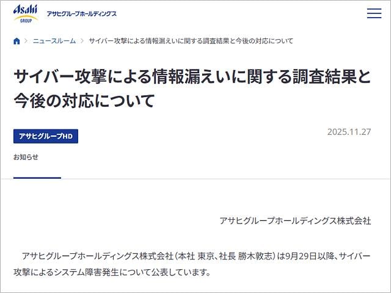Image resolution: width=391 pixels, height=293 pixels.
Task: Click the name 勝木敦志 in the paragraph
Action: coord(254,256)
